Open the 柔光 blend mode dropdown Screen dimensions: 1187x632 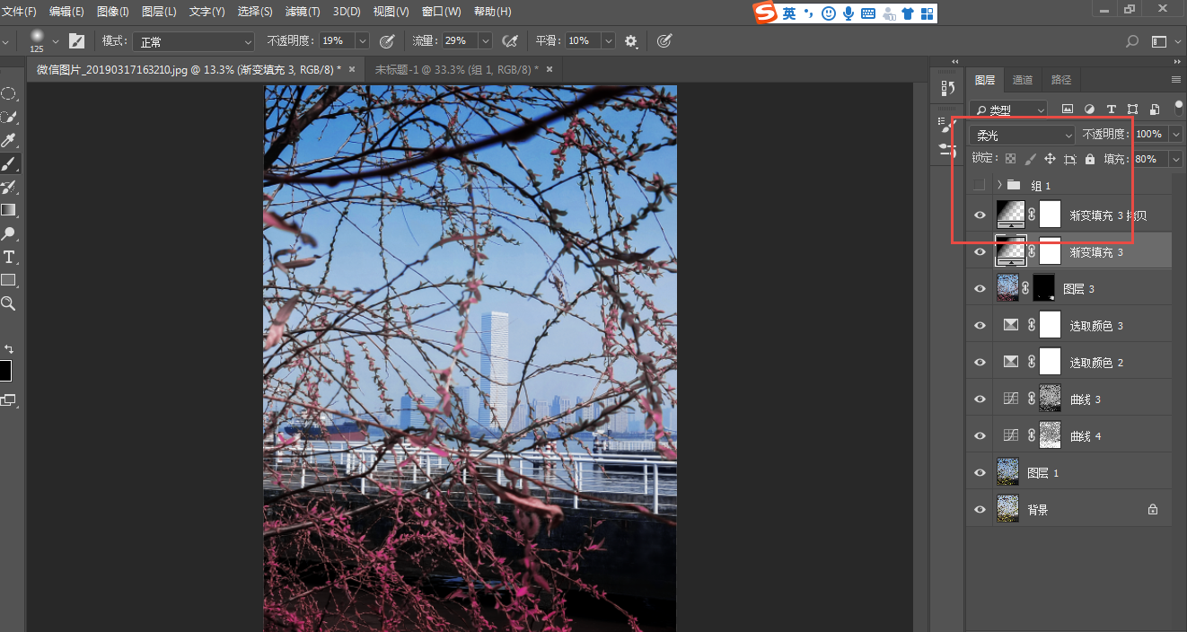click(1022, 135)
